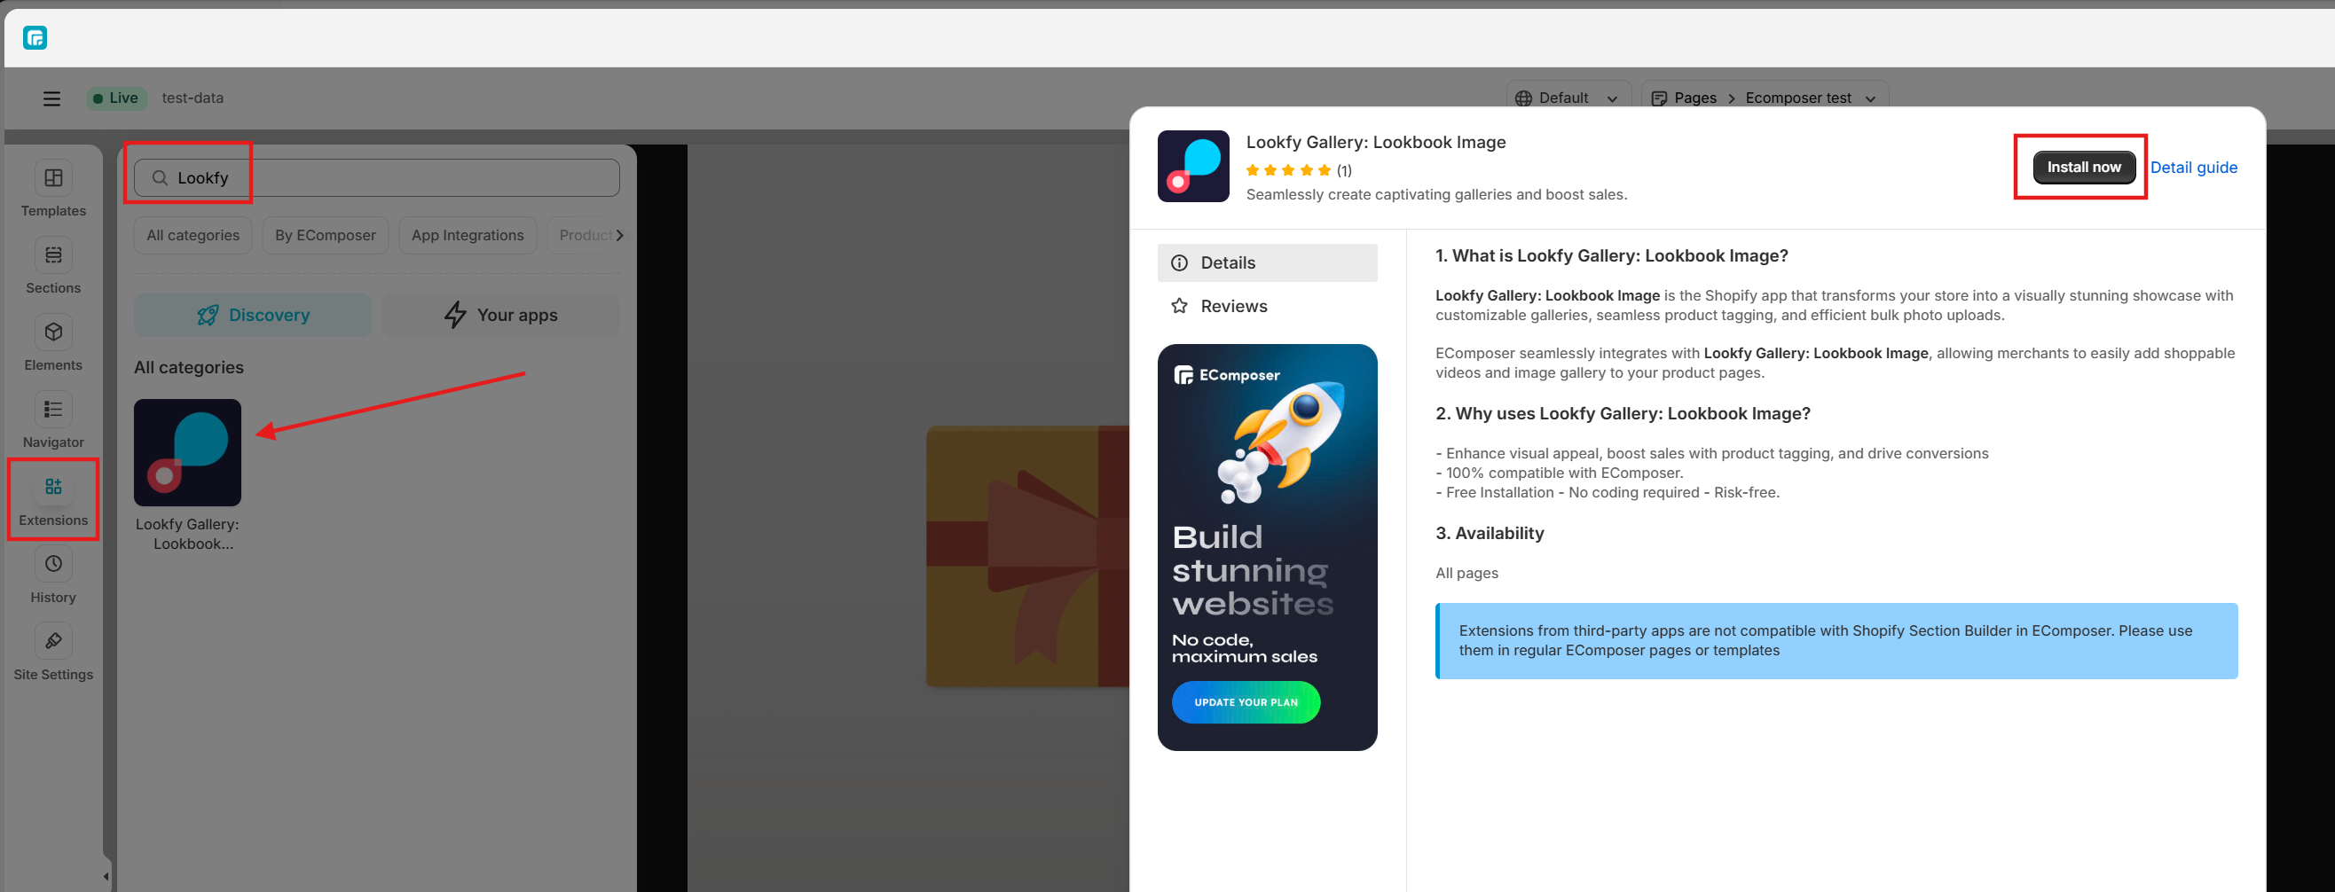Click the test-data store name

(x=193, y=98)
